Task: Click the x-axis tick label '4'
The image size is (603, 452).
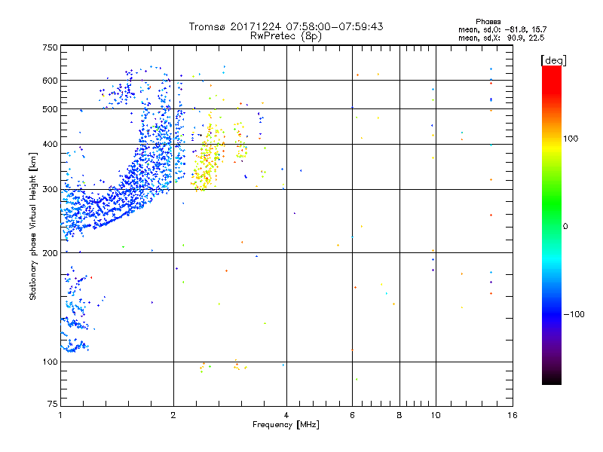Action: coord(286,415)
